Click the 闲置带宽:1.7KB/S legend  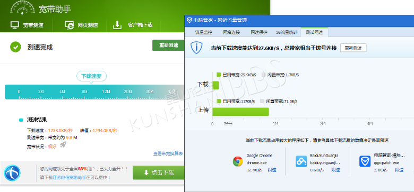click(280, 75)
